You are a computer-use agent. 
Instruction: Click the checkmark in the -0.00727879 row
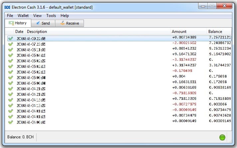point(10,105)
